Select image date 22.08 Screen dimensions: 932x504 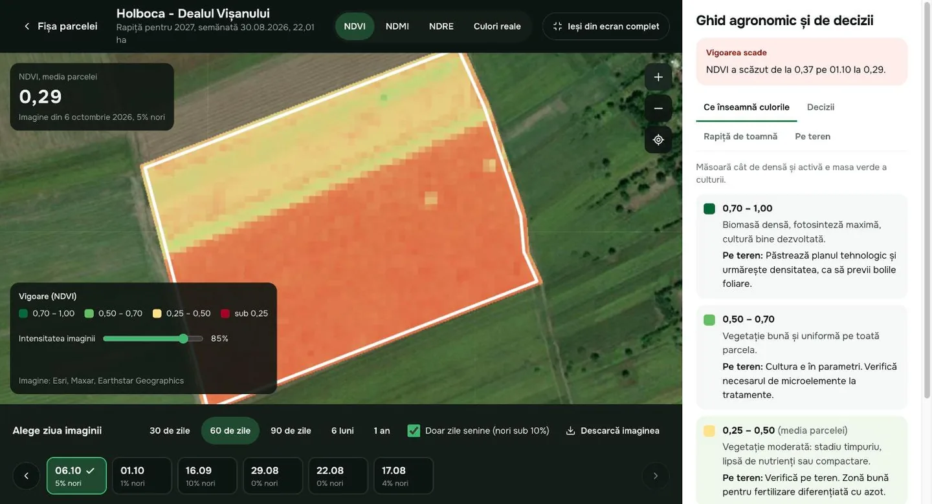pos(338,476)
